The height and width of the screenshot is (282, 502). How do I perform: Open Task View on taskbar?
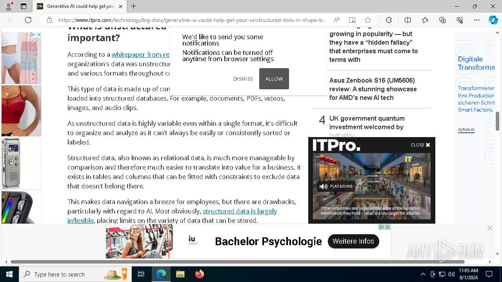click(x=141, y=274)
